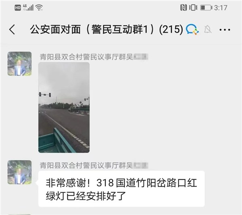Tap the vibrate mode status icon
Viewport: 242px width, 215px height.
point(193,8)
